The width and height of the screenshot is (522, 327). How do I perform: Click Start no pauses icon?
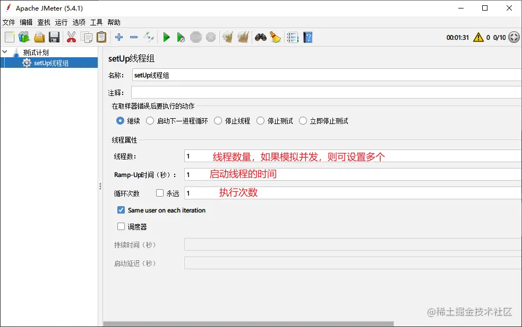[x=181, y=37]
